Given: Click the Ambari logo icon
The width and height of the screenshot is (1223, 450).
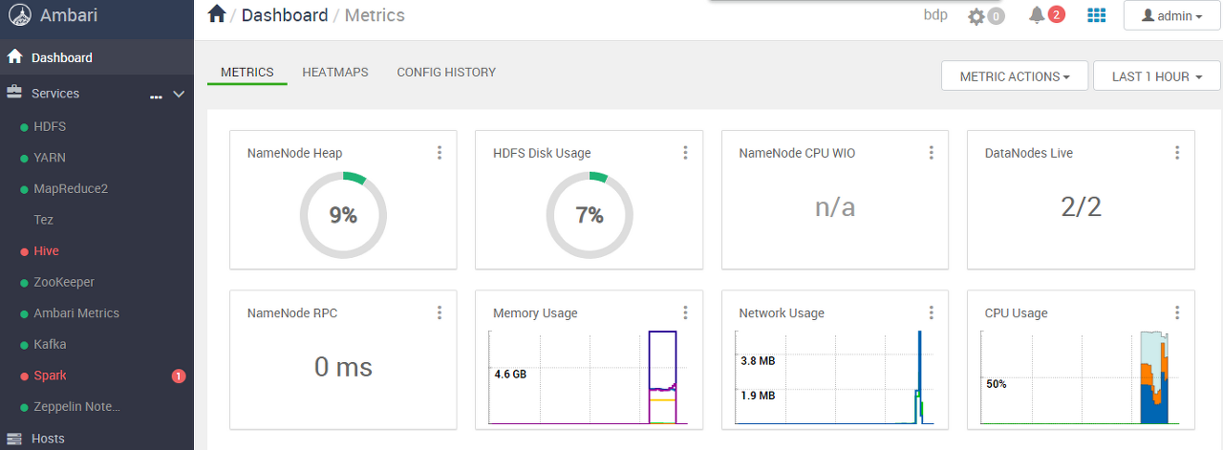Looking at the screenshot, I should click(19, 16).
